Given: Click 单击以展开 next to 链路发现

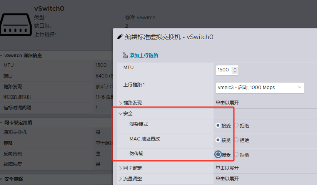Looking at the screenshot, I should [227, 103].
